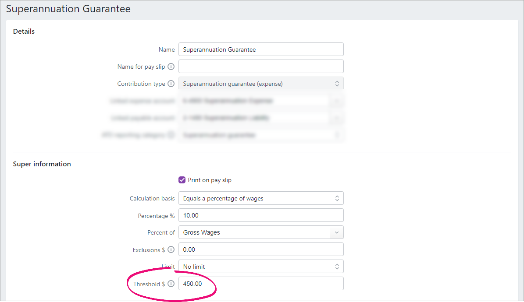Click the Exclusions $ amount field
Image resolution: width=524 pixels, height=302 pixels.
point(260,249)
